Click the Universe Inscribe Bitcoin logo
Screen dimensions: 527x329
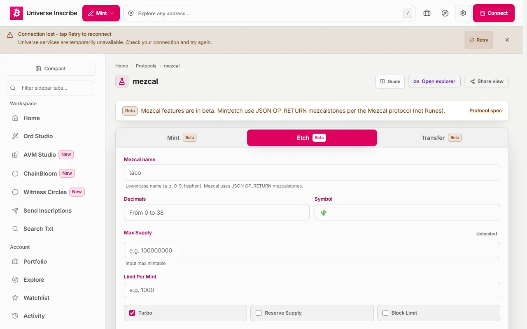point(16,13)
